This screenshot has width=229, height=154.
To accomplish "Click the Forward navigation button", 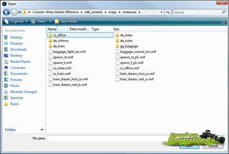I will point(14,12).
